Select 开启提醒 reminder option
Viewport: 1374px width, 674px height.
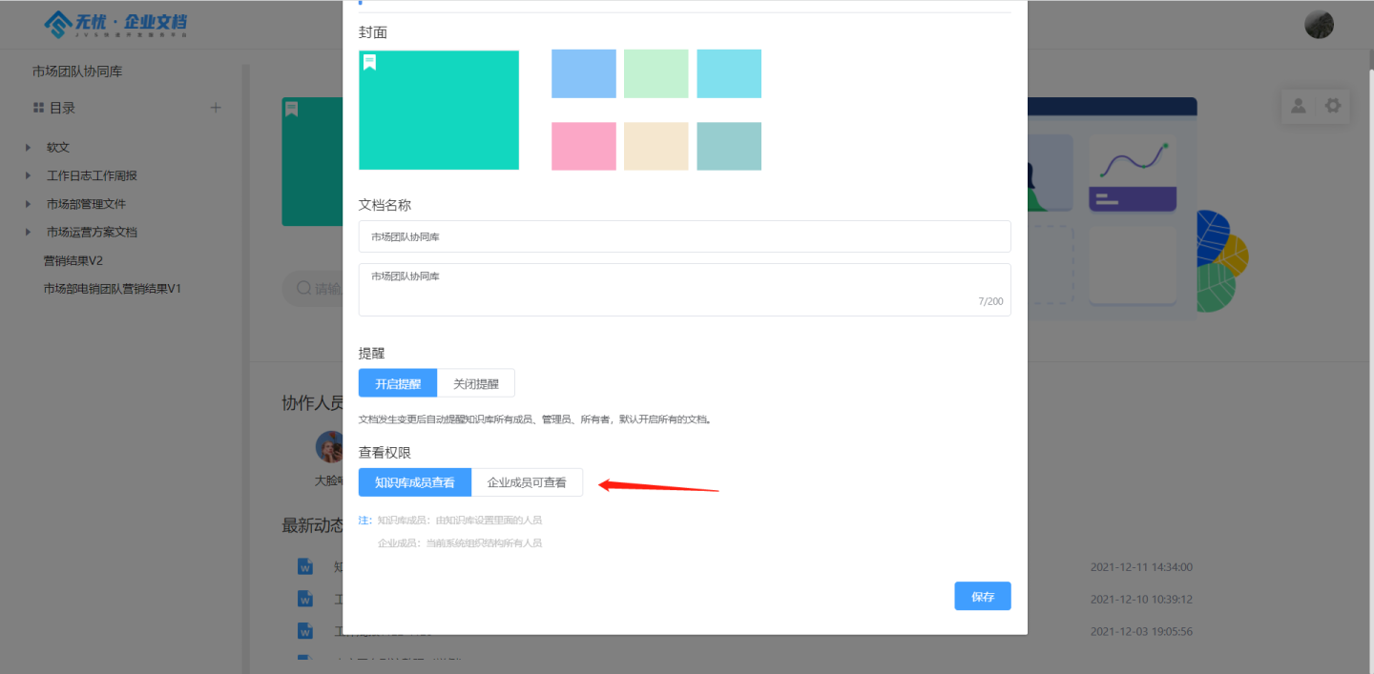coord(398,383)
